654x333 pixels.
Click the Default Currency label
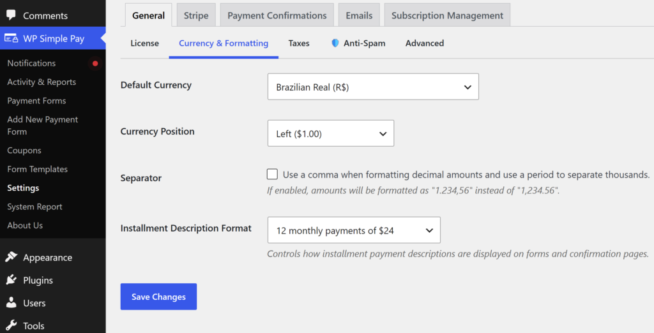click(x=156, y=85)
